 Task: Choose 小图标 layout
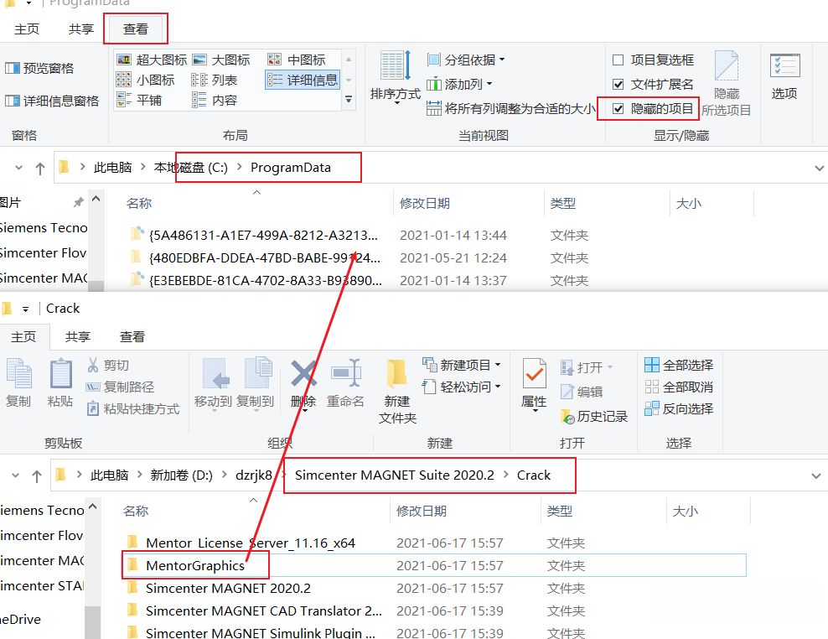(x=145, y=80)
